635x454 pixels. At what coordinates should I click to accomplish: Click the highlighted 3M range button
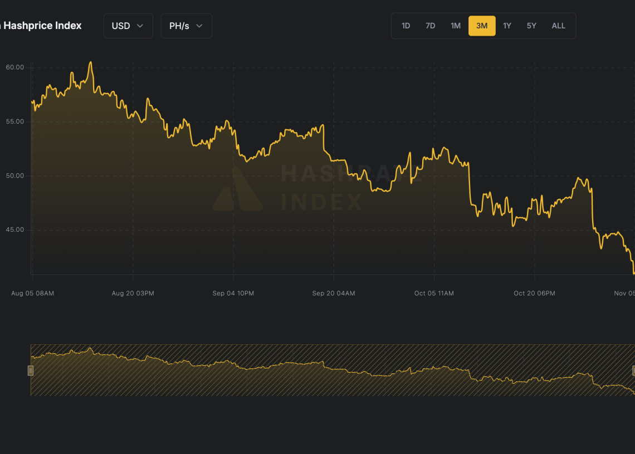point(482,26)
